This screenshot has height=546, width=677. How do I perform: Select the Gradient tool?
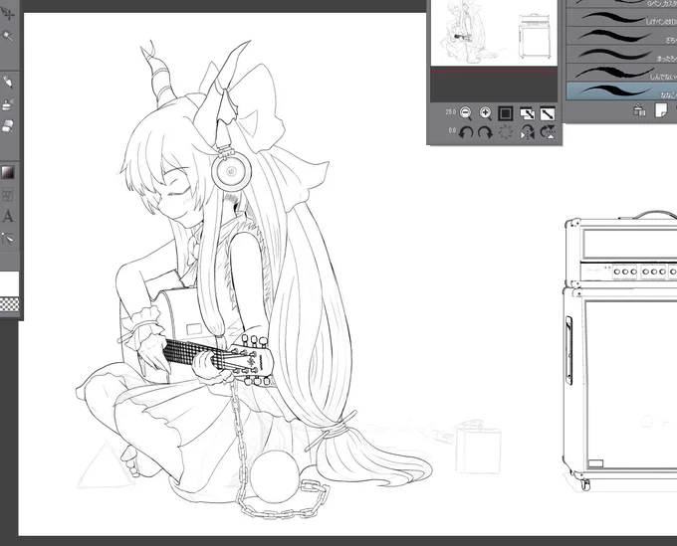(7, 172)
